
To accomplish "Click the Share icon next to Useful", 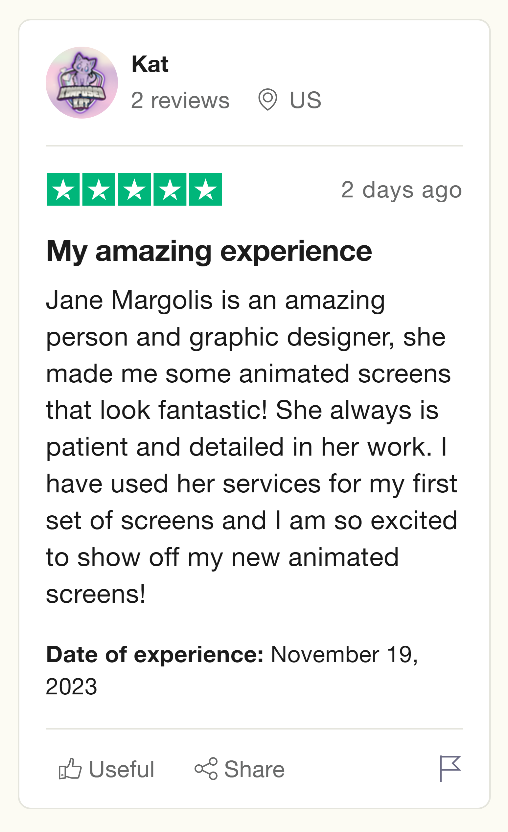I will click(206, 769).
